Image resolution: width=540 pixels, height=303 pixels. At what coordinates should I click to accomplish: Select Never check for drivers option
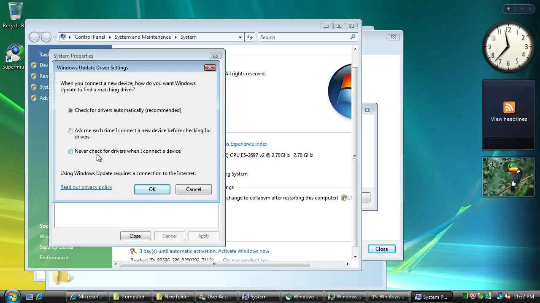pyautogui.click(x=124, y=151)
